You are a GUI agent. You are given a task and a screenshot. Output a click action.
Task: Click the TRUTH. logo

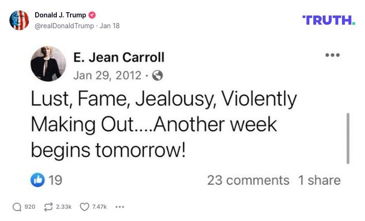(328, 20)
